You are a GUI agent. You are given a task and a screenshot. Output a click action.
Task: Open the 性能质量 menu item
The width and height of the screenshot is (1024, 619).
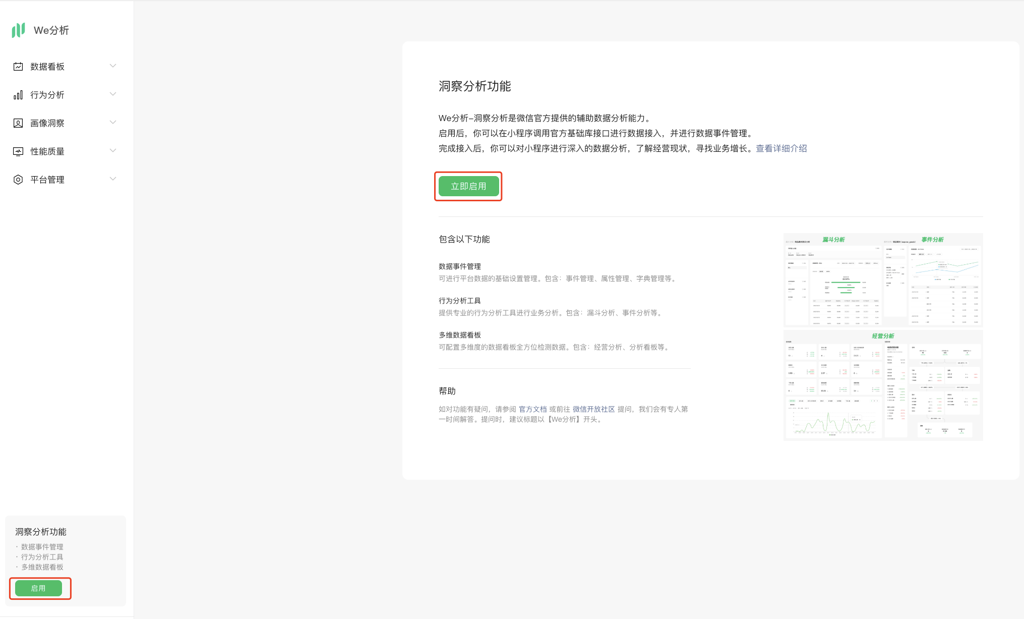[66, 151]
